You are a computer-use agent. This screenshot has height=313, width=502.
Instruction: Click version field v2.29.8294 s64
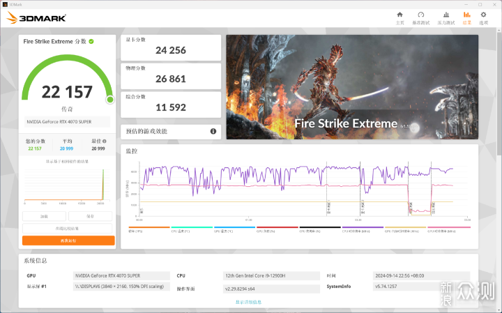(271, 289)
